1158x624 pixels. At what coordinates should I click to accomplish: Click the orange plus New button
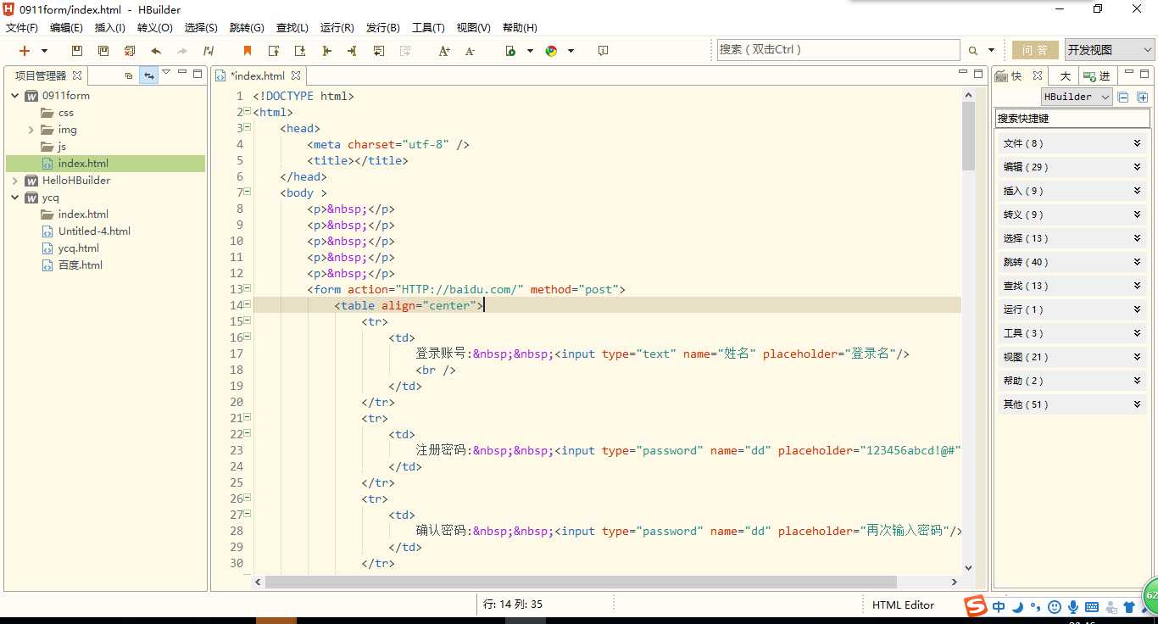[x=25, y=51]
